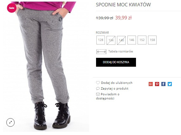Choose crossed-out size 134
The width and height of the screenshot is (181, 135).
[x=111, y=40]
